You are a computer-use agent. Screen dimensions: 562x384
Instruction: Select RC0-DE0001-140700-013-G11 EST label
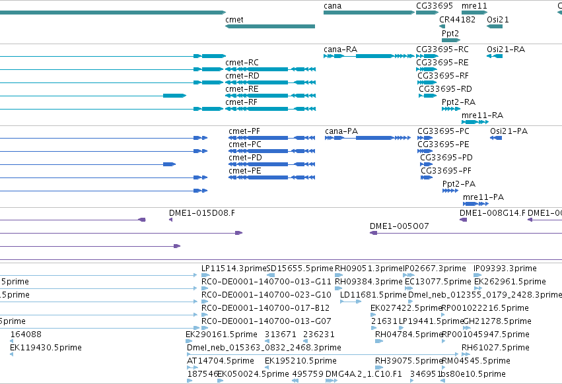tap(266, 282)
